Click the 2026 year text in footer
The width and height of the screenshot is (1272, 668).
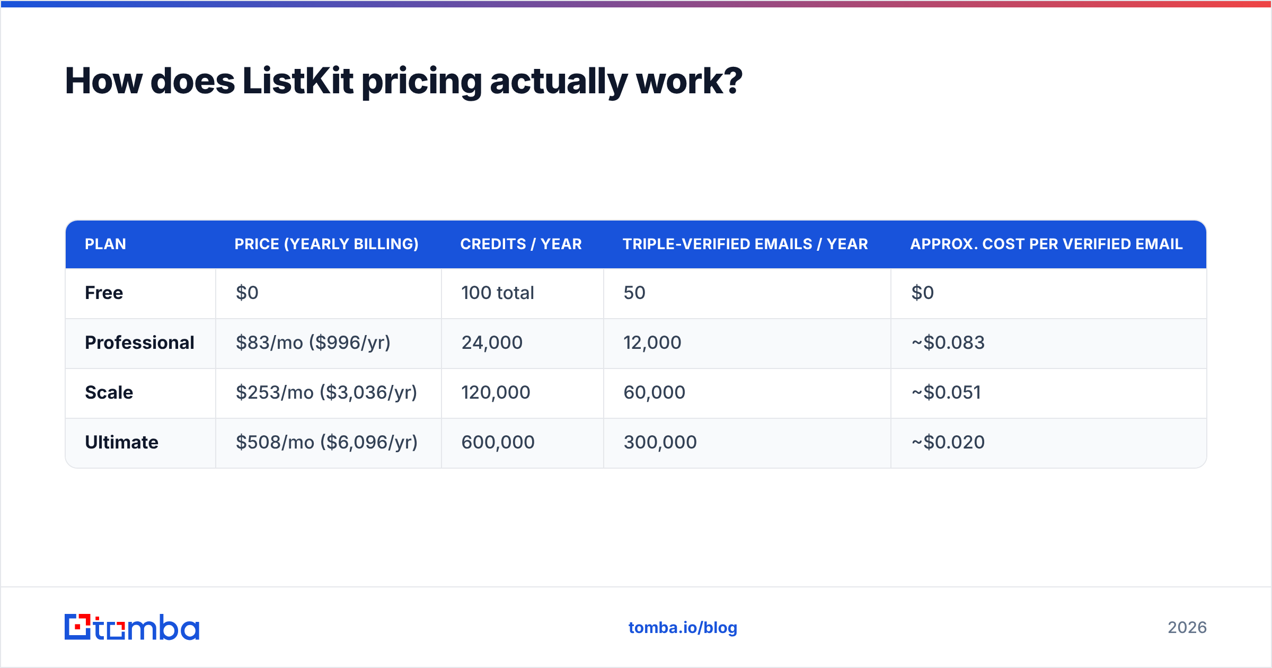[x=1187, y=628]
